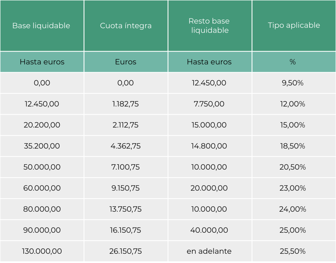Viewport: 336px width, 263px height.
Task: Select the 14.800,00 resto base cell
Action: [209, 146]
